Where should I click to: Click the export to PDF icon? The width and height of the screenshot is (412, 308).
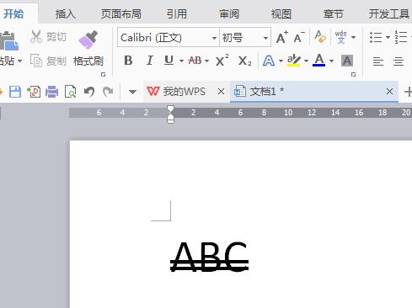click(x=34, y=92)
